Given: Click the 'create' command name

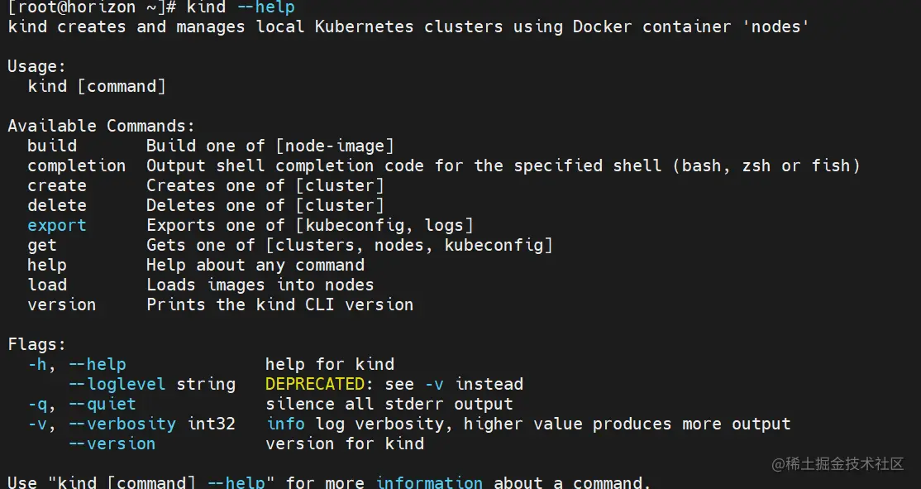Looking at the screenshot, I should pos(57,185).
